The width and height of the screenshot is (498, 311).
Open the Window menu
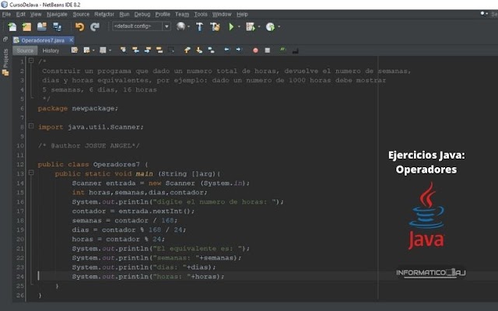(222, 14)
